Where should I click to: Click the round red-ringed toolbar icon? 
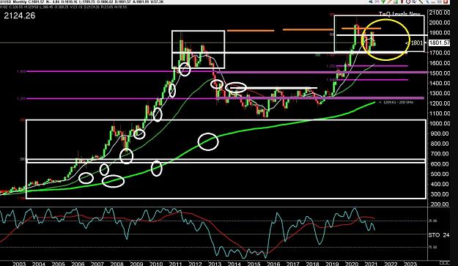408,1
